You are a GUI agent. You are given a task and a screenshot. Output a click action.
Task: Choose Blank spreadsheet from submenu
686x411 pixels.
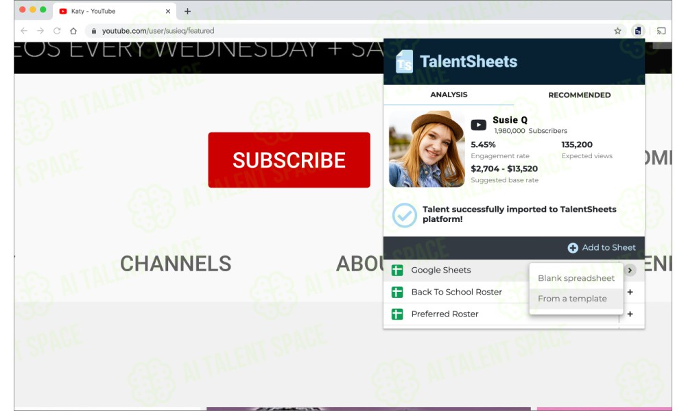(x=576, y=278)
